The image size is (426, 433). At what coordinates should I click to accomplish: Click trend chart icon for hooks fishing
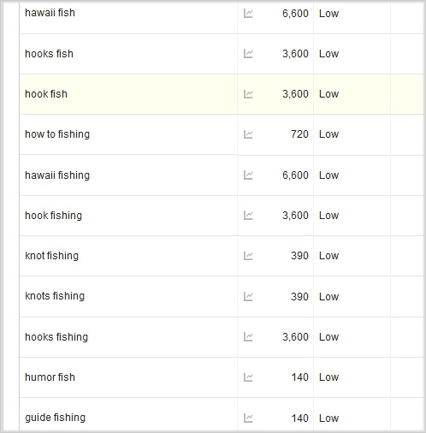pyautogui.click(x=248, y=337)
